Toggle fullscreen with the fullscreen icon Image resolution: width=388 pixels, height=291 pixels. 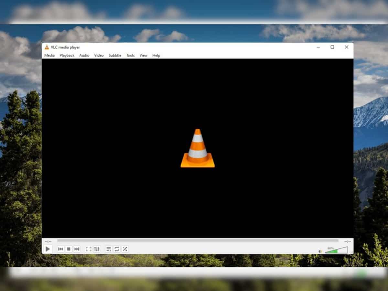tap(89, 249)
